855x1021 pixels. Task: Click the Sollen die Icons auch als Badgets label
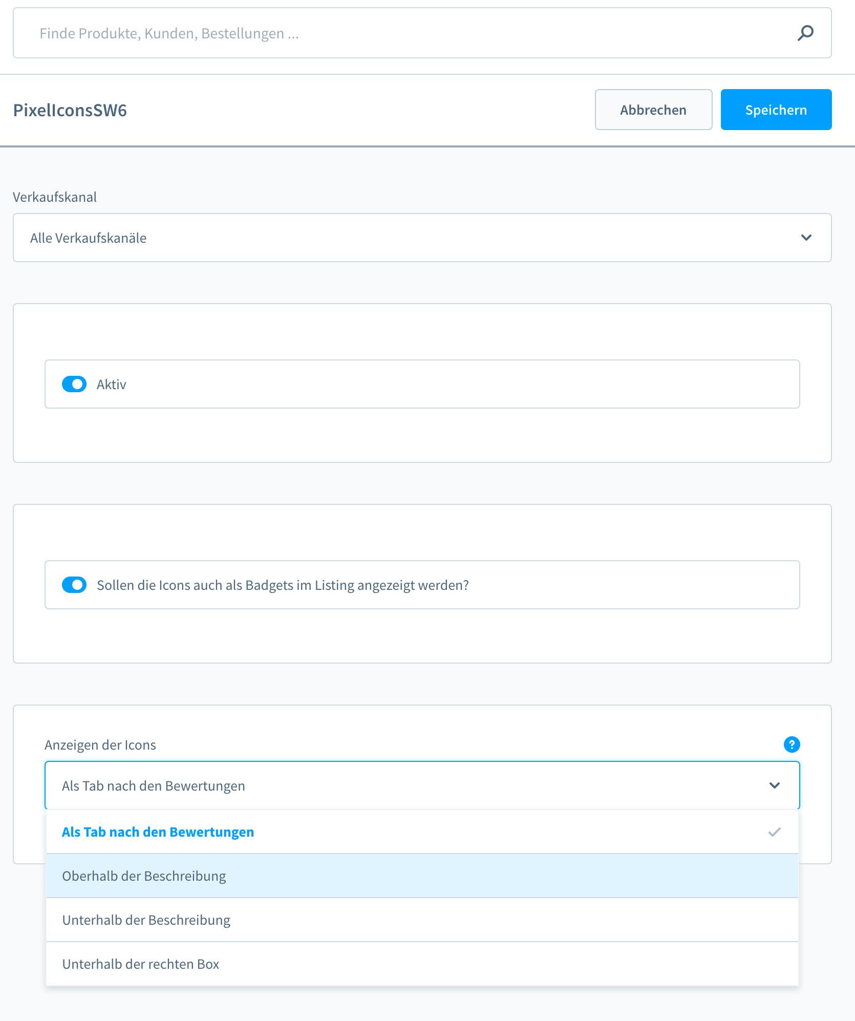[x=283, y=585]
